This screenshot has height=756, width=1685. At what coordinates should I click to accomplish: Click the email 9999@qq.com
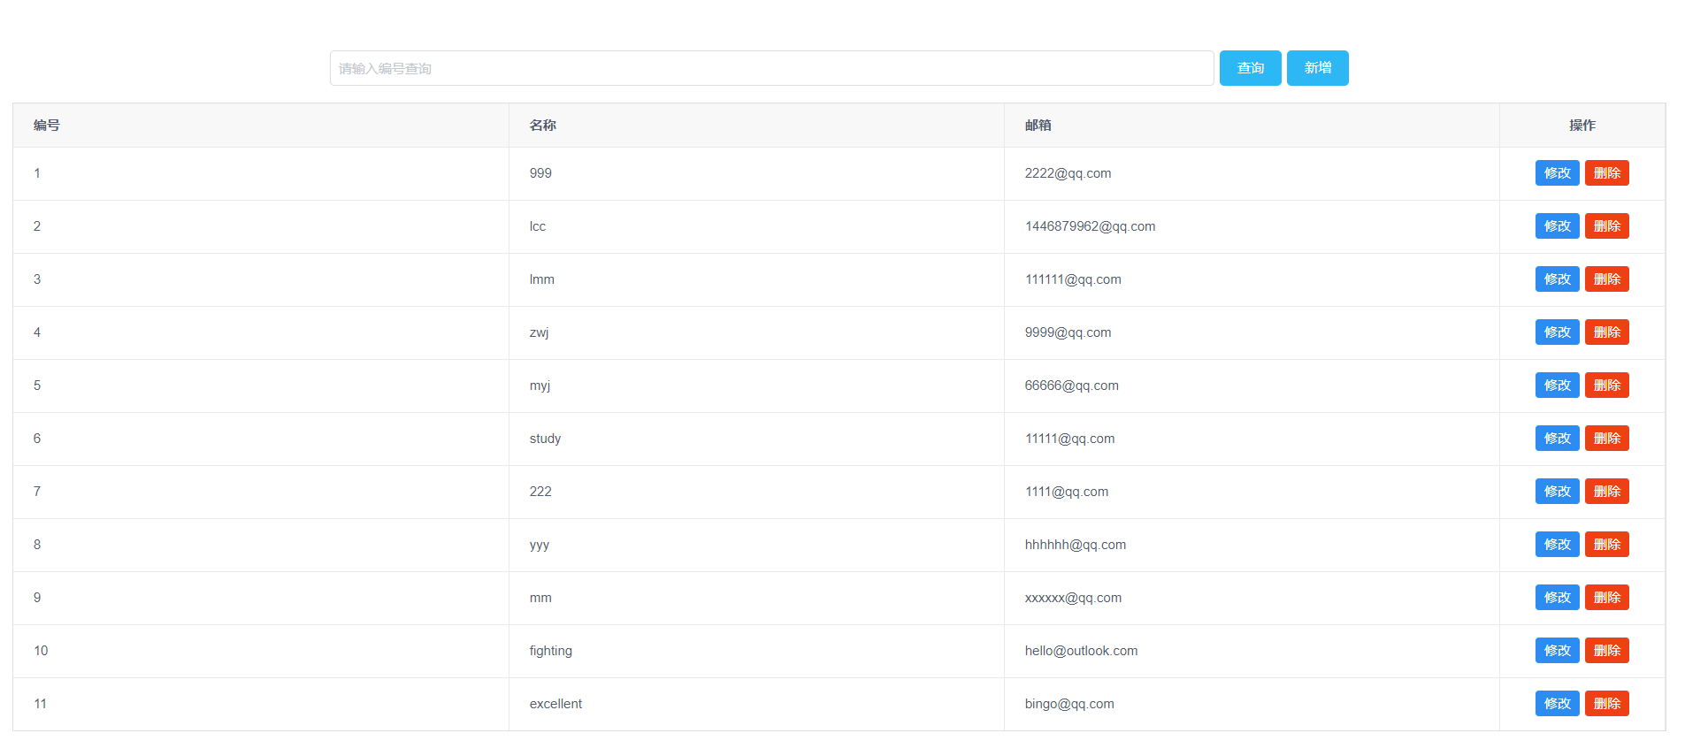(1068, 332)
